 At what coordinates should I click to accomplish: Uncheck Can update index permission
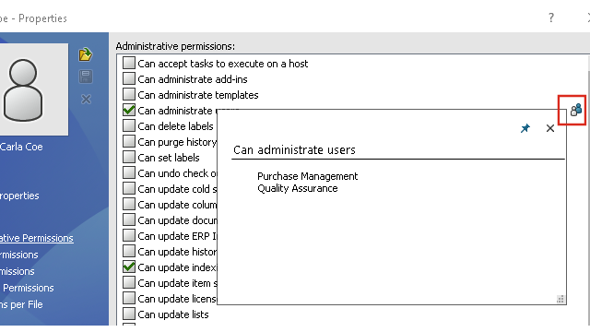coord(129,267)
